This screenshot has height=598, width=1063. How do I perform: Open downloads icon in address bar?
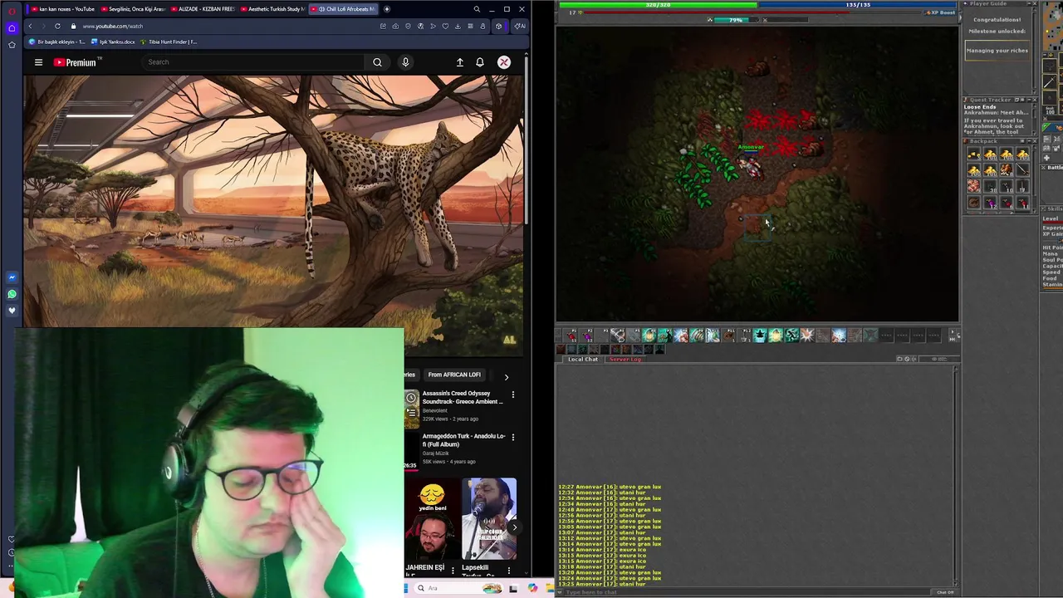pyautogui.click(x=458, y=26)
